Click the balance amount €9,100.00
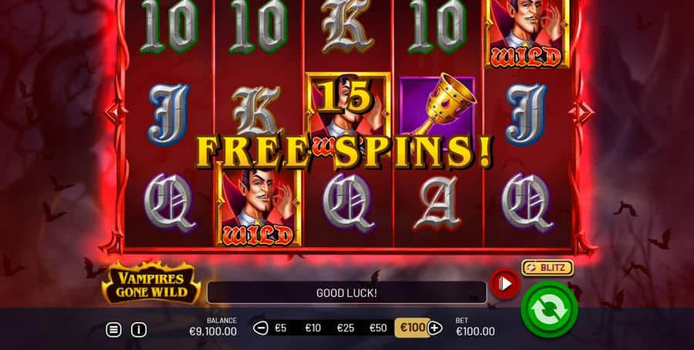This screenshot has height=350, width=694. (213, 332)
